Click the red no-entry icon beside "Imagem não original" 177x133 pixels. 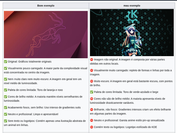[92, 60]
